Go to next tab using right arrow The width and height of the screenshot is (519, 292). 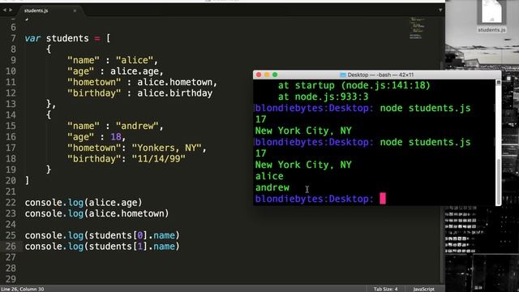click(11, 11)
